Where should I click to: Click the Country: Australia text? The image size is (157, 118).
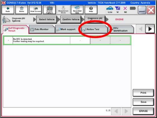click(140, 3)
